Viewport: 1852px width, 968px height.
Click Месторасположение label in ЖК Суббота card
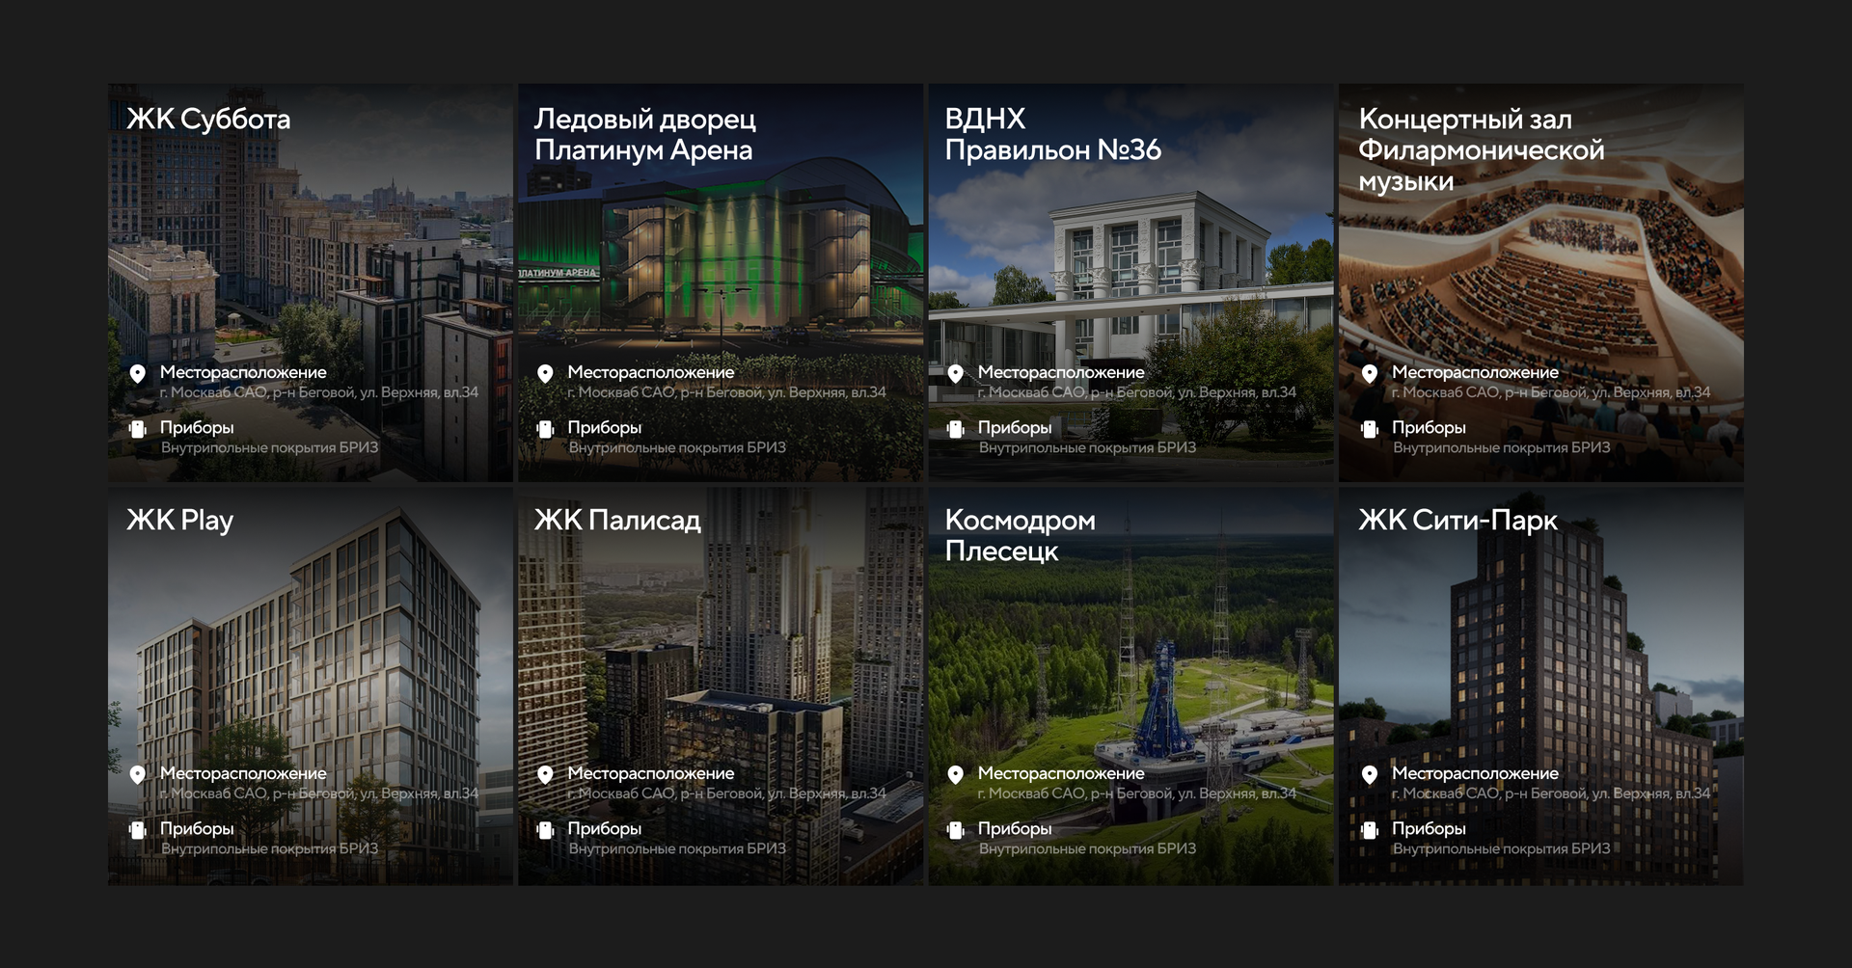(243, 372)
